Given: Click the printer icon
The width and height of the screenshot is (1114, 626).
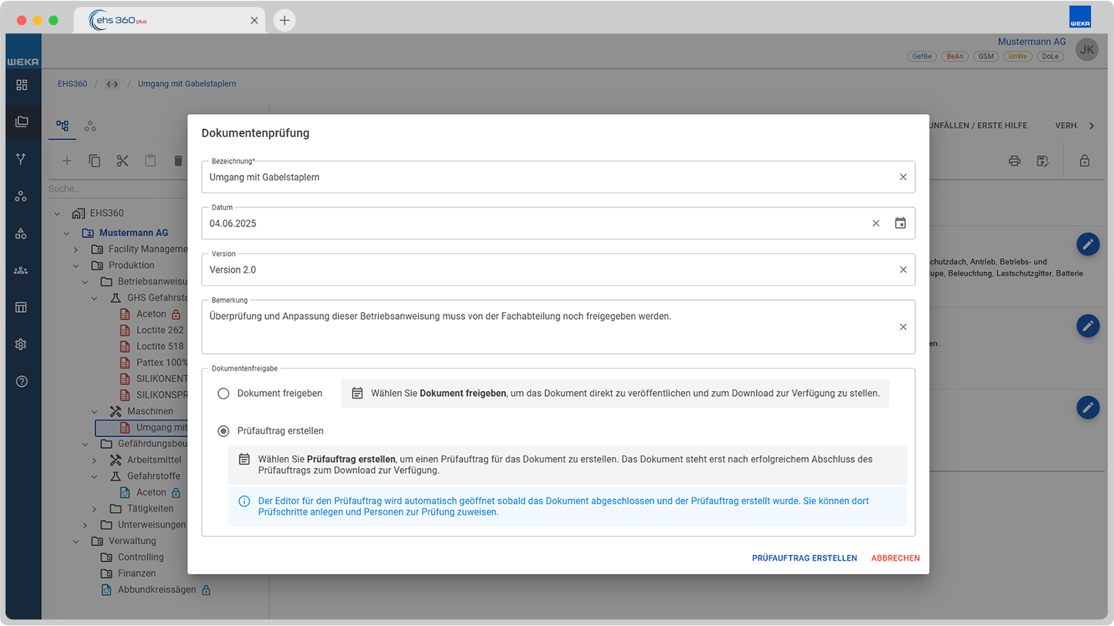Looking at the screenshot, I should [x=1014, y=161].
